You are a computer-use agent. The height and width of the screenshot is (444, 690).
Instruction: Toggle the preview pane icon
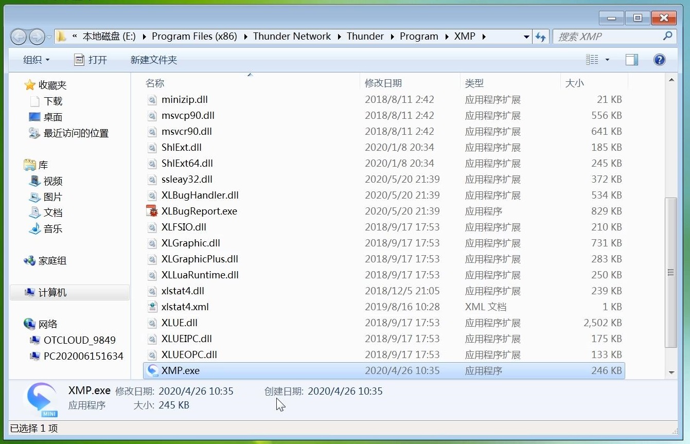point(632,60)
